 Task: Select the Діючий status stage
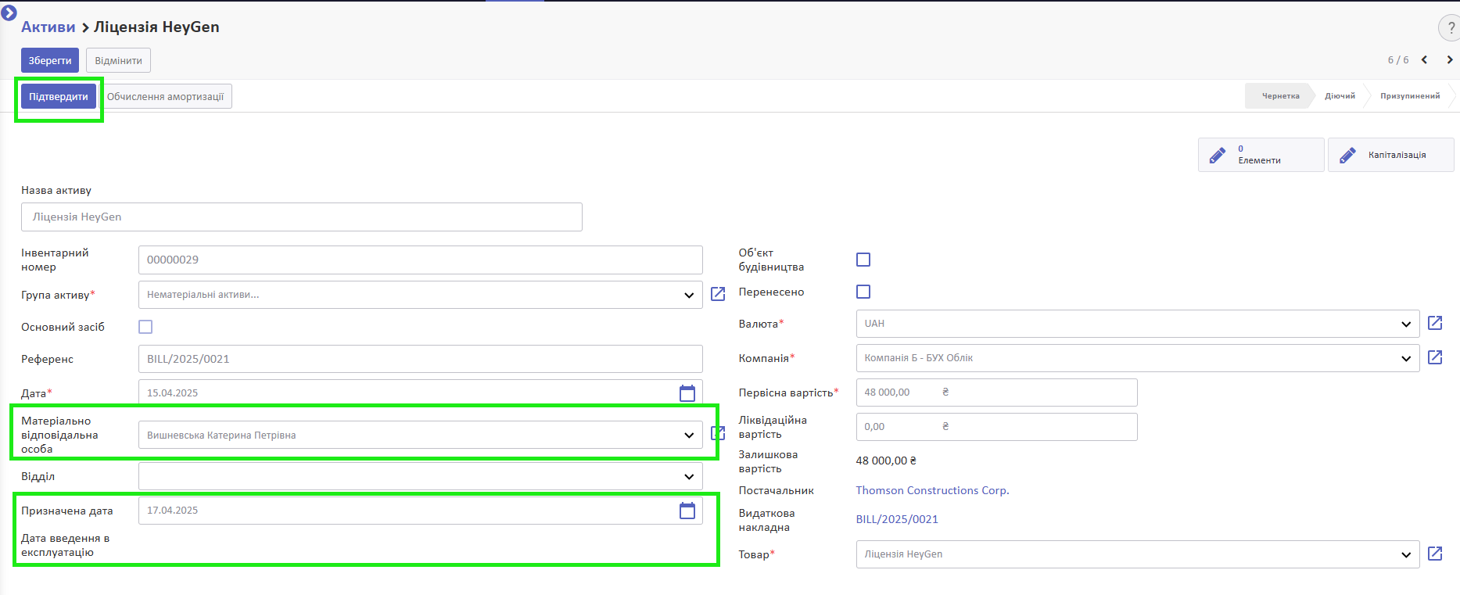pyautogui.click(x=1340, y=96)
